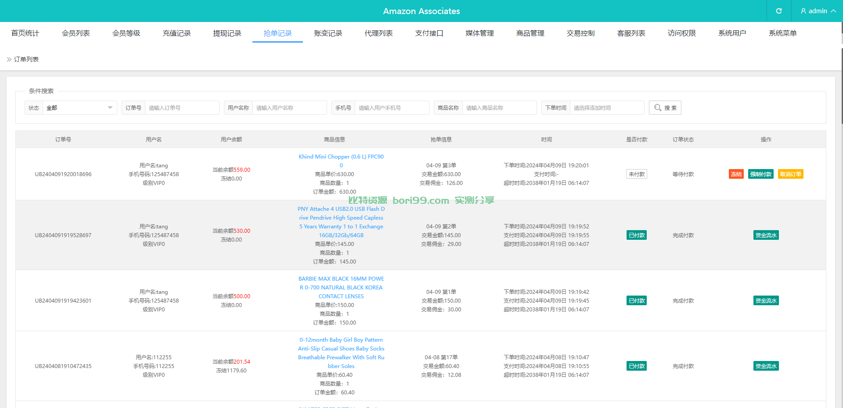Click the 当前余额530.00 balance text
This screenshot has width=843, height=408.
[x=231, y=231]
